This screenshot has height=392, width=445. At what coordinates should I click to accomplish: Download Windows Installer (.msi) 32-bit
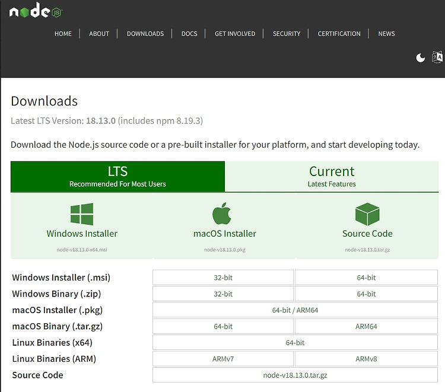(x=223, y=278)
